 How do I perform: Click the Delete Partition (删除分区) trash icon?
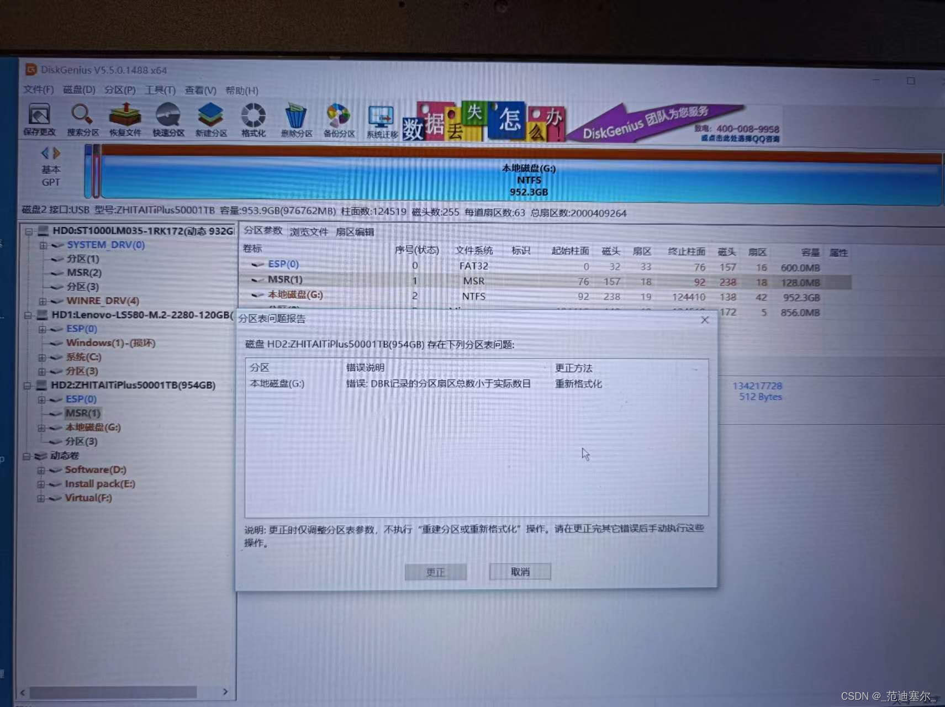pyautogui.click(x=297, y=121)
